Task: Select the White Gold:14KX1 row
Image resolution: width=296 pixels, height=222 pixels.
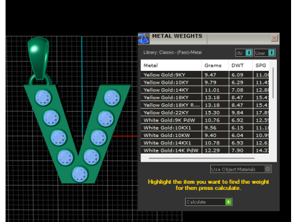Action: (x=205, y=143)
